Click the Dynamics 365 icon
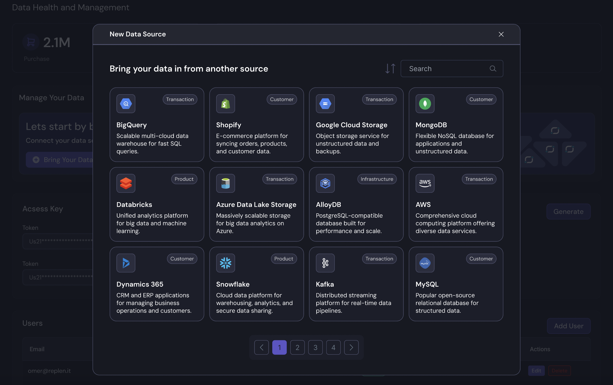 pyautogui.click(x=126, y=263)
